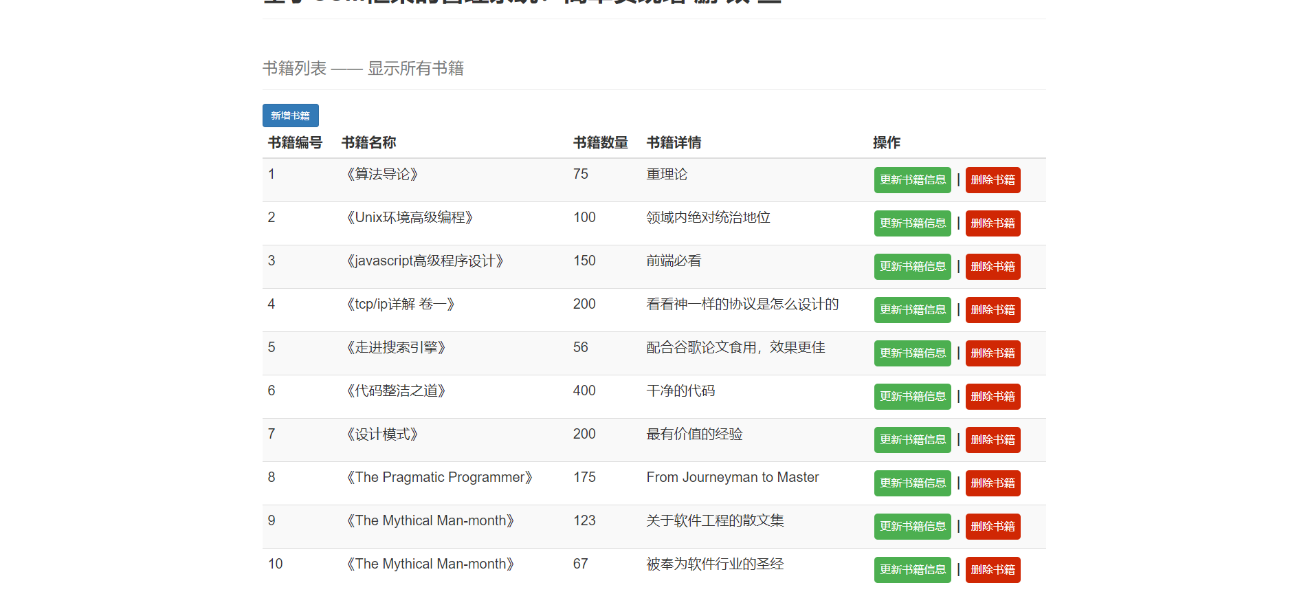The image size is (1308, 605).
Task: Edit book info for 《走进搜索引擎》
Action: (x=912, y=353)
